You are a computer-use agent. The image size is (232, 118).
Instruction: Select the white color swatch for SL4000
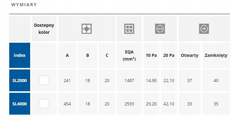coord(44,104)
